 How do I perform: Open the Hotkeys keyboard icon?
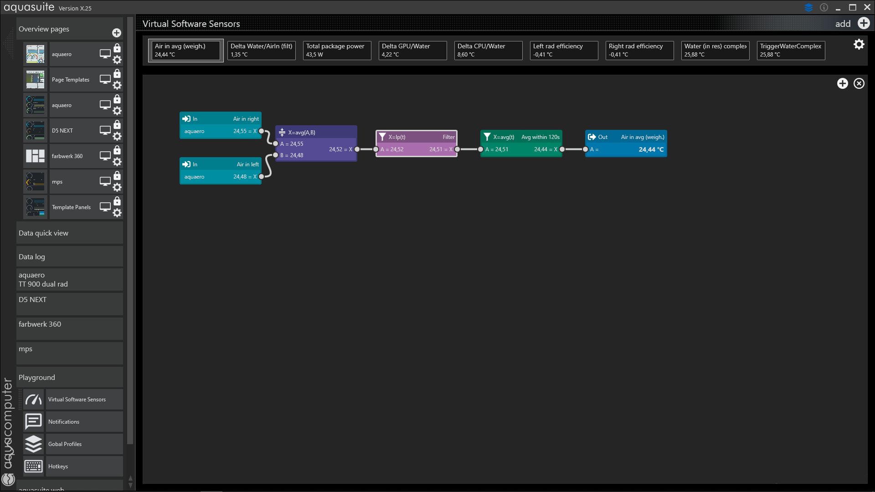(34, 466)
